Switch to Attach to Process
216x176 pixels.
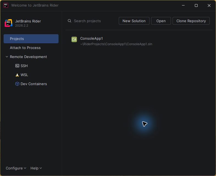(31, 48)
